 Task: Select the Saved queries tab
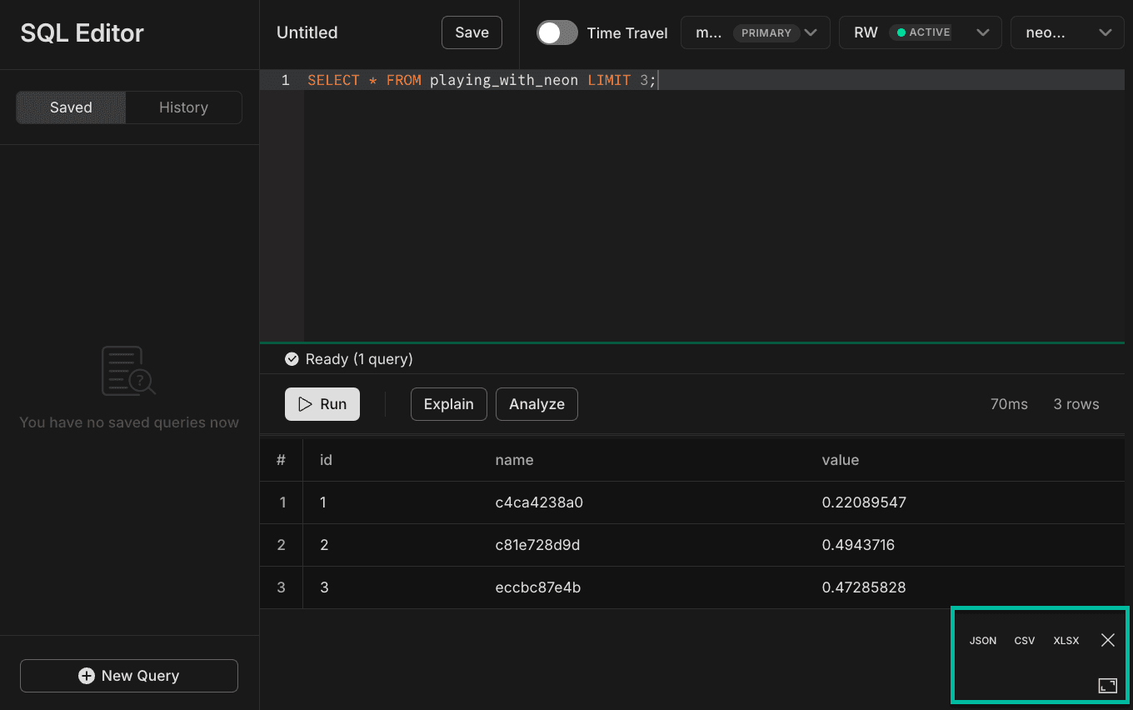tap(70, 107)
